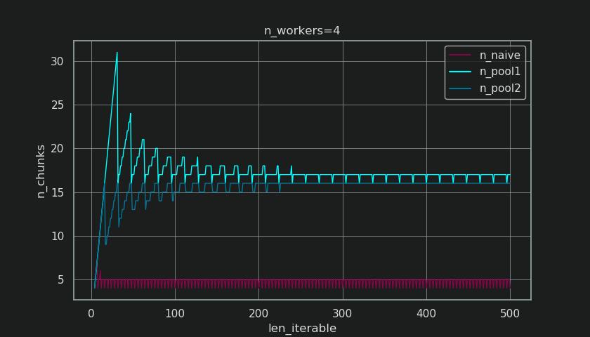590x337 pixels.
Task: Click the x-axis tick label 0
Action: (x=91, y=313)
